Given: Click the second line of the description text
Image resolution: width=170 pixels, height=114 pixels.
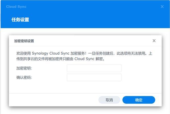Looking at the screenshot, I should point(61,59).
